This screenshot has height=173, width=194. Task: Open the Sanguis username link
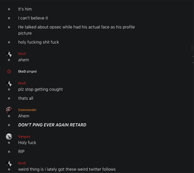point(24,137)
